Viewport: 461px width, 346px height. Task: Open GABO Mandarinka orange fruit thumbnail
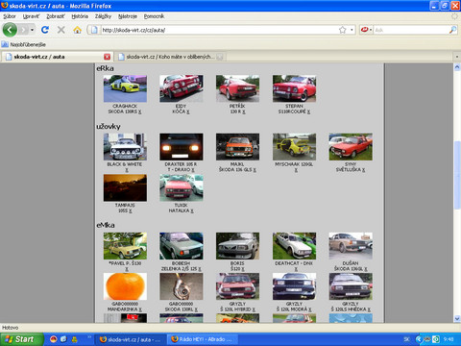tap(125, 286)
